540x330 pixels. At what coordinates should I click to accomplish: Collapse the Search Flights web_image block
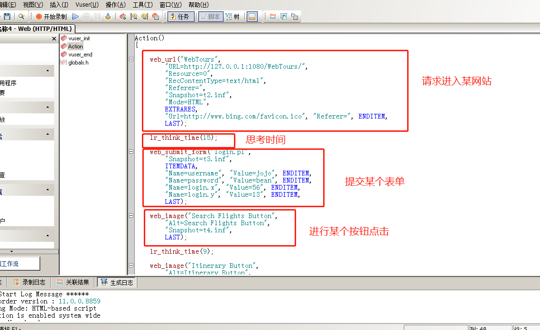131,215
